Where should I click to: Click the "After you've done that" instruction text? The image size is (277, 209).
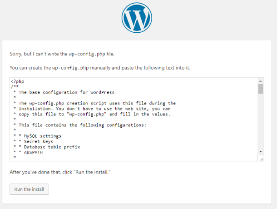tap(60, 172)
